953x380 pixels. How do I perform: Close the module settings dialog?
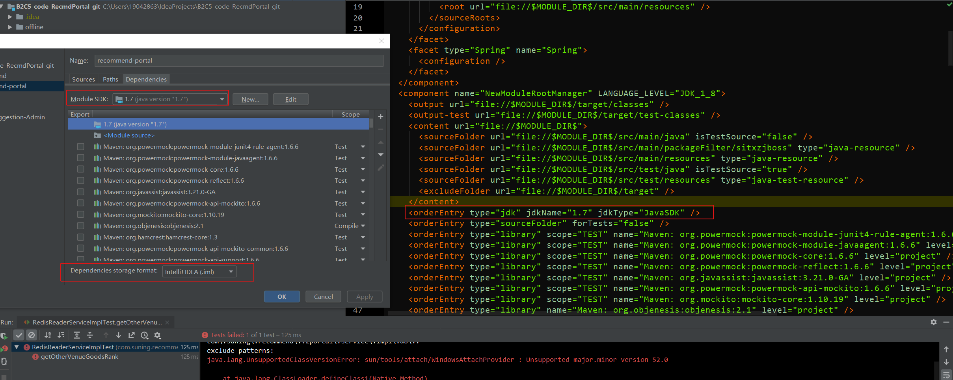[382, 41]
